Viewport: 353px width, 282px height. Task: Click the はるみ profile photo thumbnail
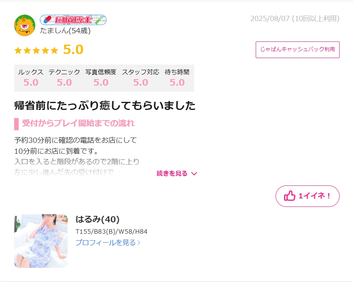click(x=41, y=241)
